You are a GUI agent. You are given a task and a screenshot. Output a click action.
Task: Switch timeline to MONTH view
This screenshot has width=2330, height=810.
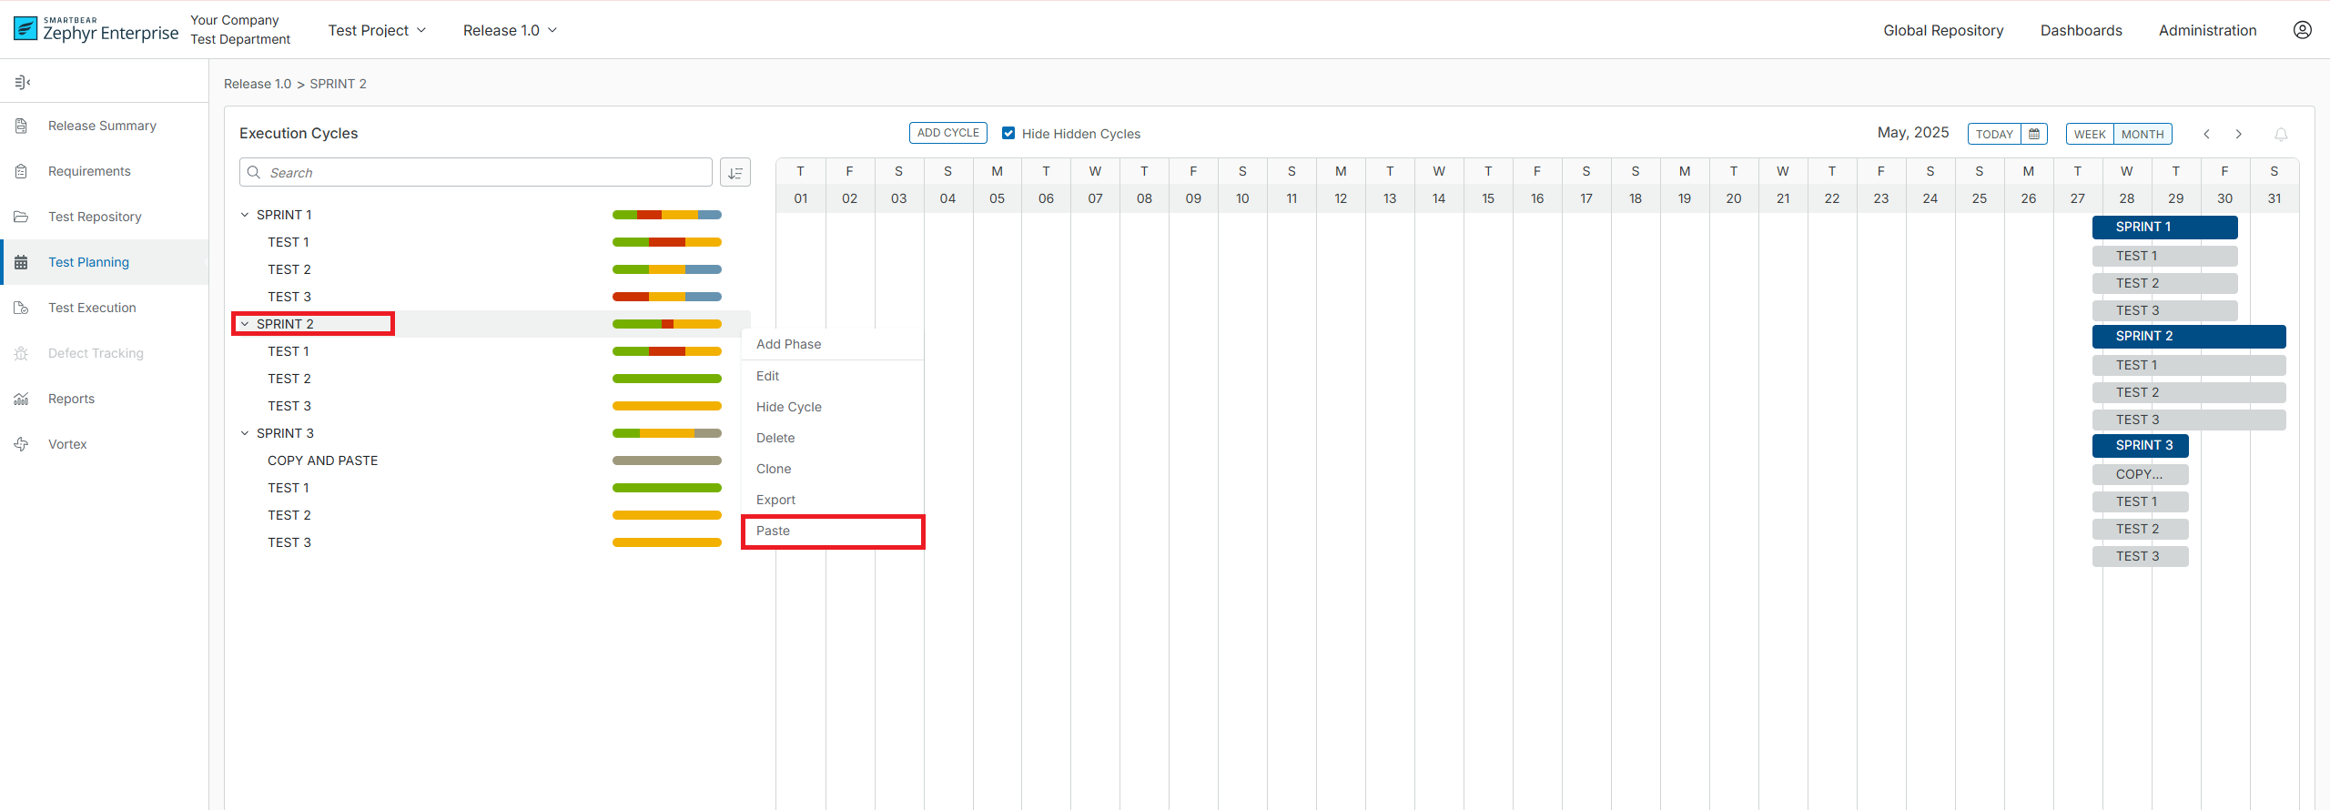pyautogui.click(x=2142, y=135)
